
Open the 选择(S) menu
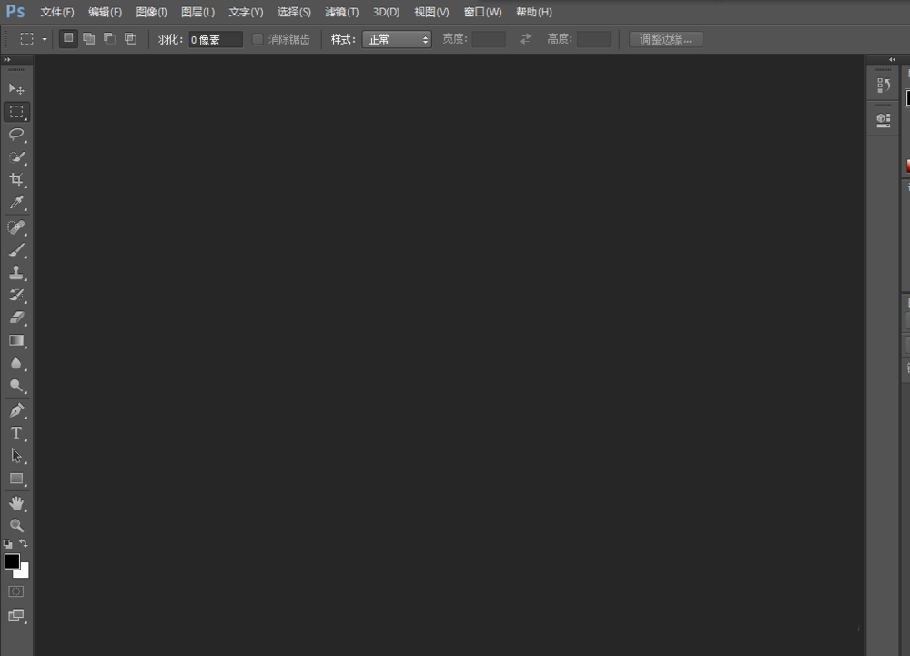click(294, 12)
